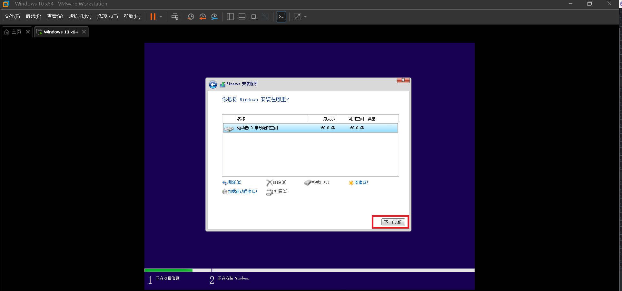Open the snapshot manager

214,17
